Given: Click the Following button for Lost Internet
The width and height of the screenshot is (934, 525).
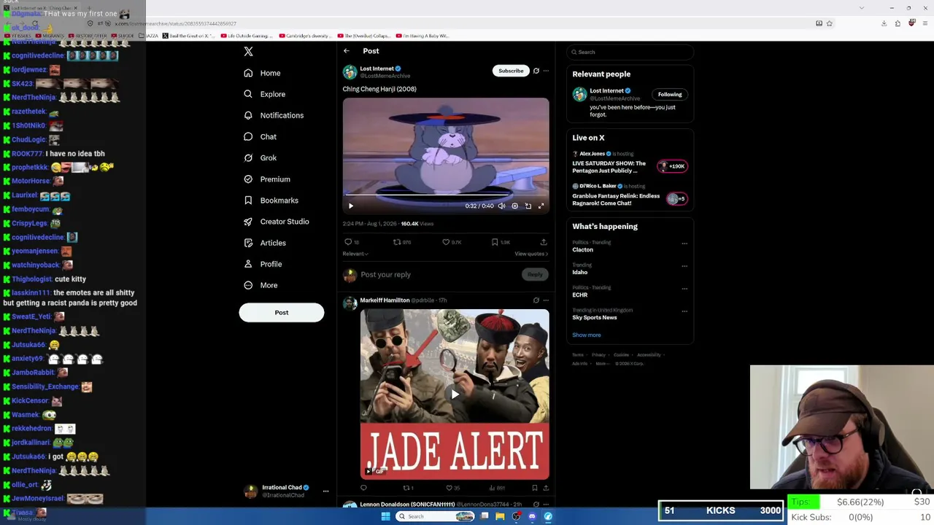Looking at the screenshot, I should pyautogui.click(x=670, y=94).
